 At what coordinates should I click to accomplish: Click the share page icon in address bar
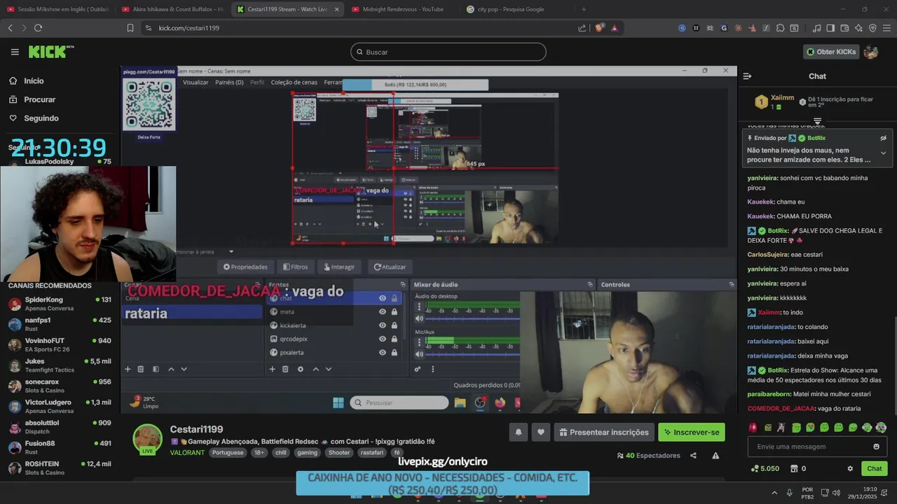tap(582, 28)
